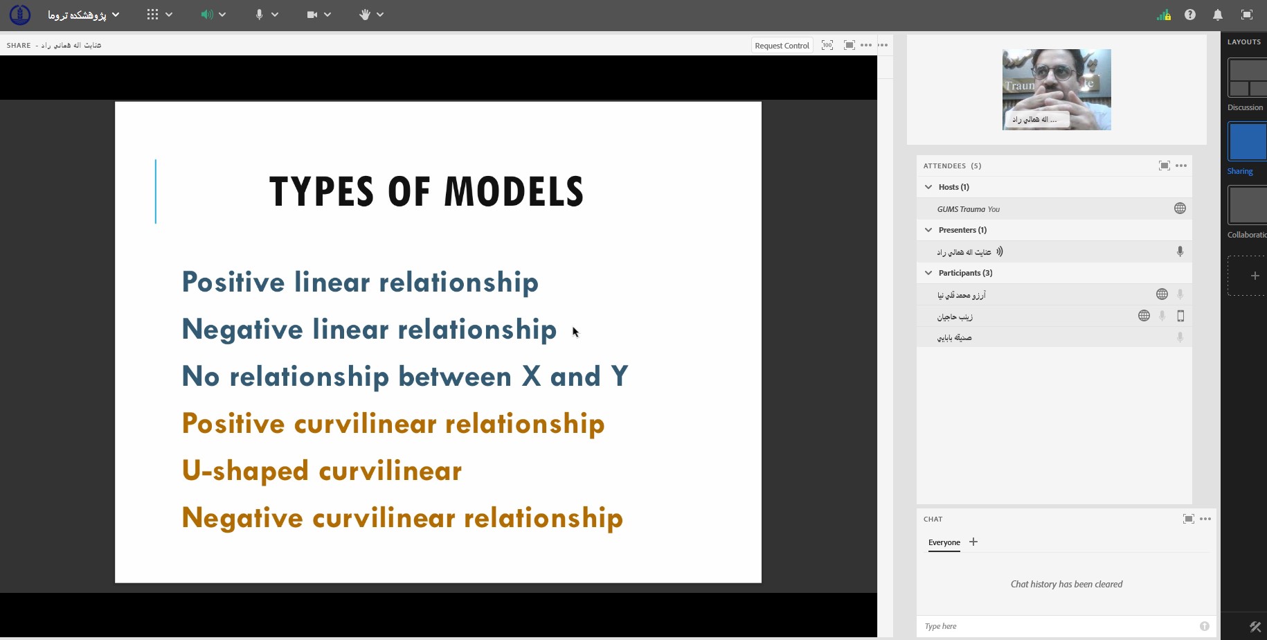Click the Type here chat input field

tap(1058, 626)
